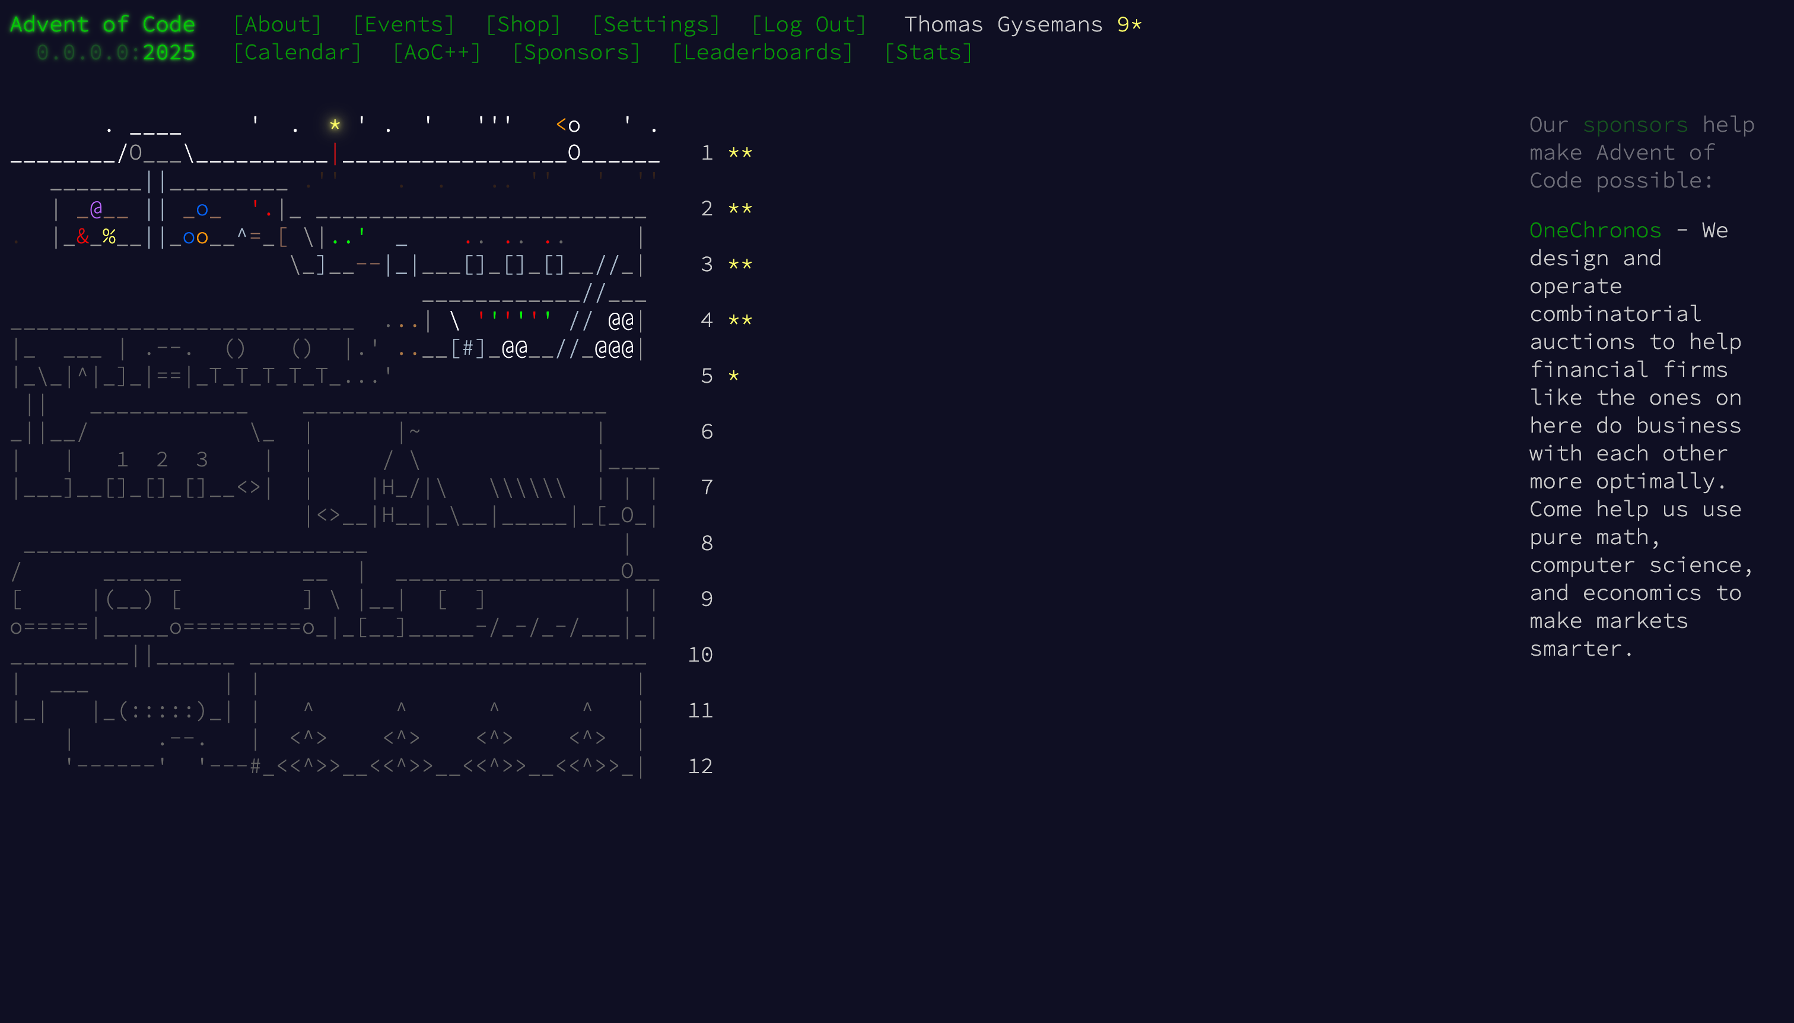The image size is (1794, 1023).
Task: View the Leaderboards page
Action: click(763, 53)
